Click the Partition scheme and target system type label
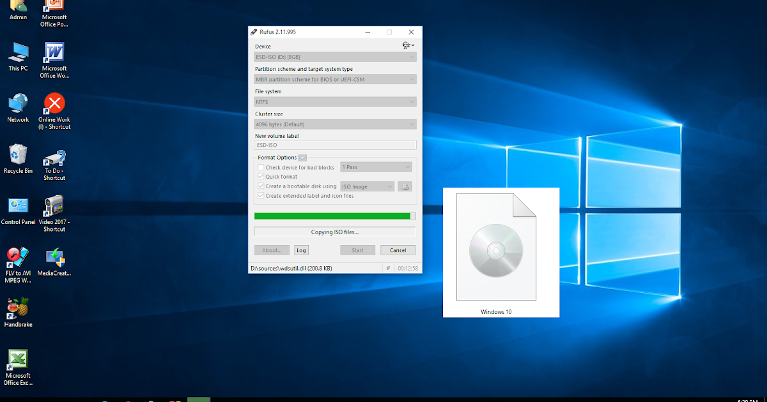This screenshot has height=402, width=767. (304, 69)
